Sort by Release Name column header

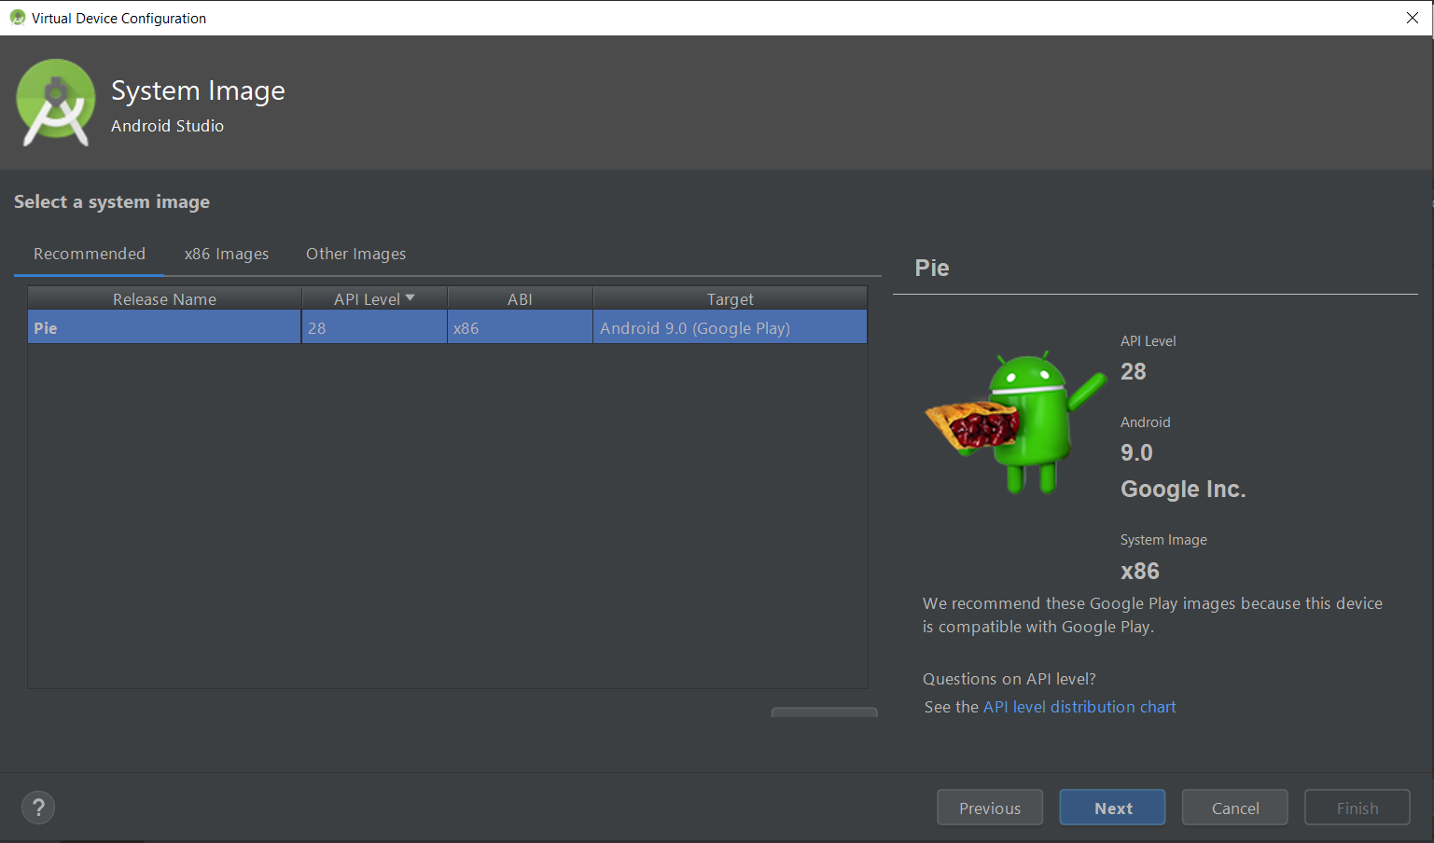click(164, 298)
